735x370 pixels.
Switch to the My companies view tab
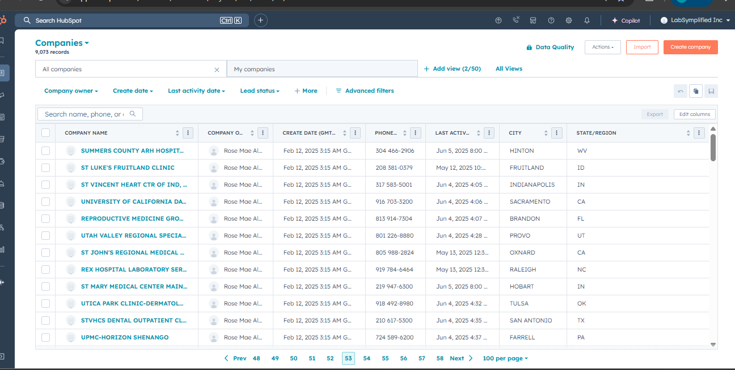pos(322,69)
